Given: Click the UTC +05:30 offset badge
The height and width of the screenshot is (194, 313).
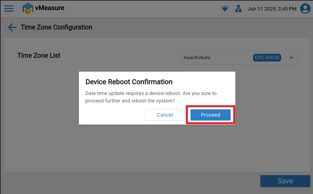Looking at the screenshot, I should tap(267, 58).
